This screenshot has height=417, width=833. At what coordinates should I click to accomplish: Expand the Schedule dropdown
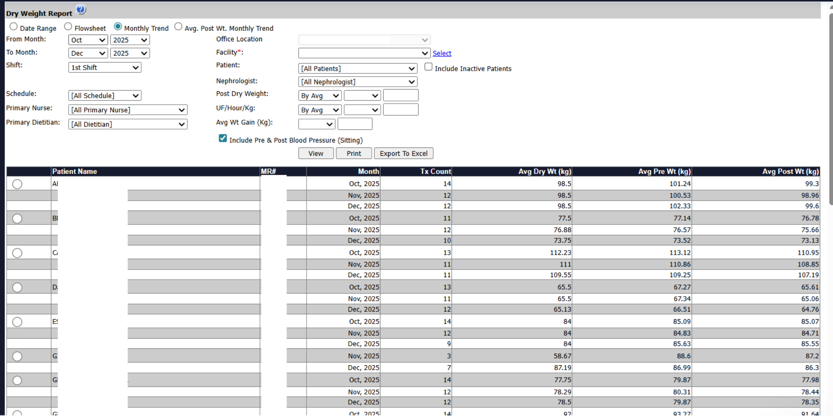click(105, 95)
